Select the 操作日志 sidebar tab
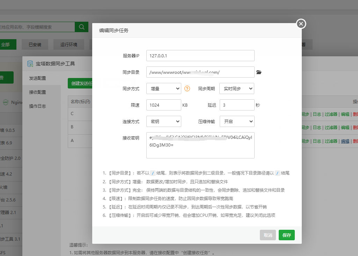 (x=37, y=106)
